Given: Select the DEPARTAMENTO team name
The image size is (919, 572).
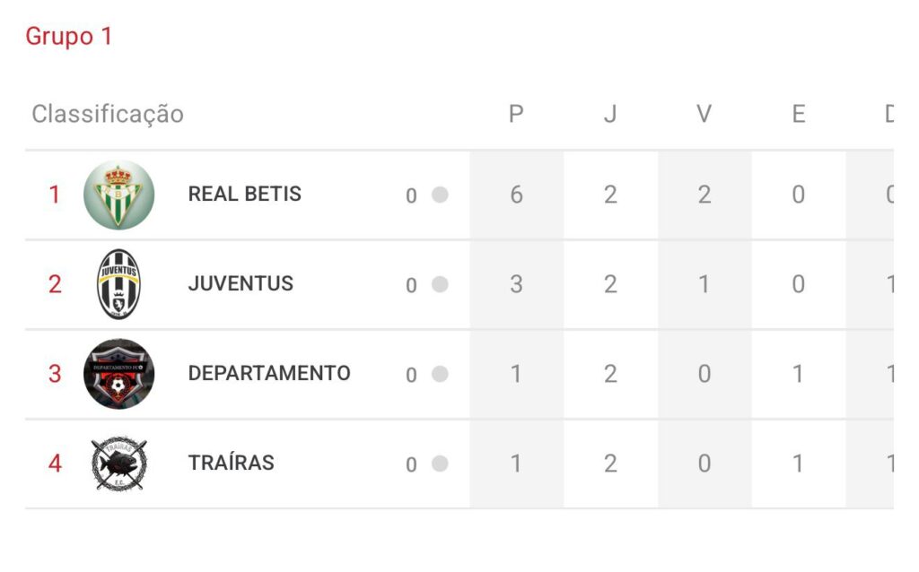Looking at the screenshot, I should pos(269,373).
